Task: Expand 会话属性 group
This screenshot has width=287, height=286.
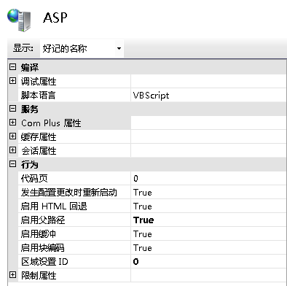Action: click(x=12, y=150)
